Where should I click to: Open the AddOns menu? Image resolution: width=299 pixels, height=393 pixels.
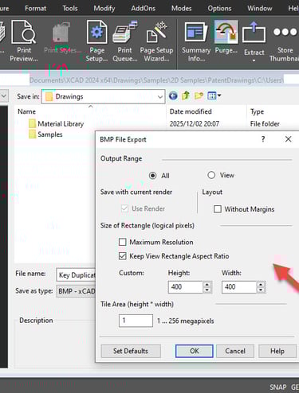[143, 8]
